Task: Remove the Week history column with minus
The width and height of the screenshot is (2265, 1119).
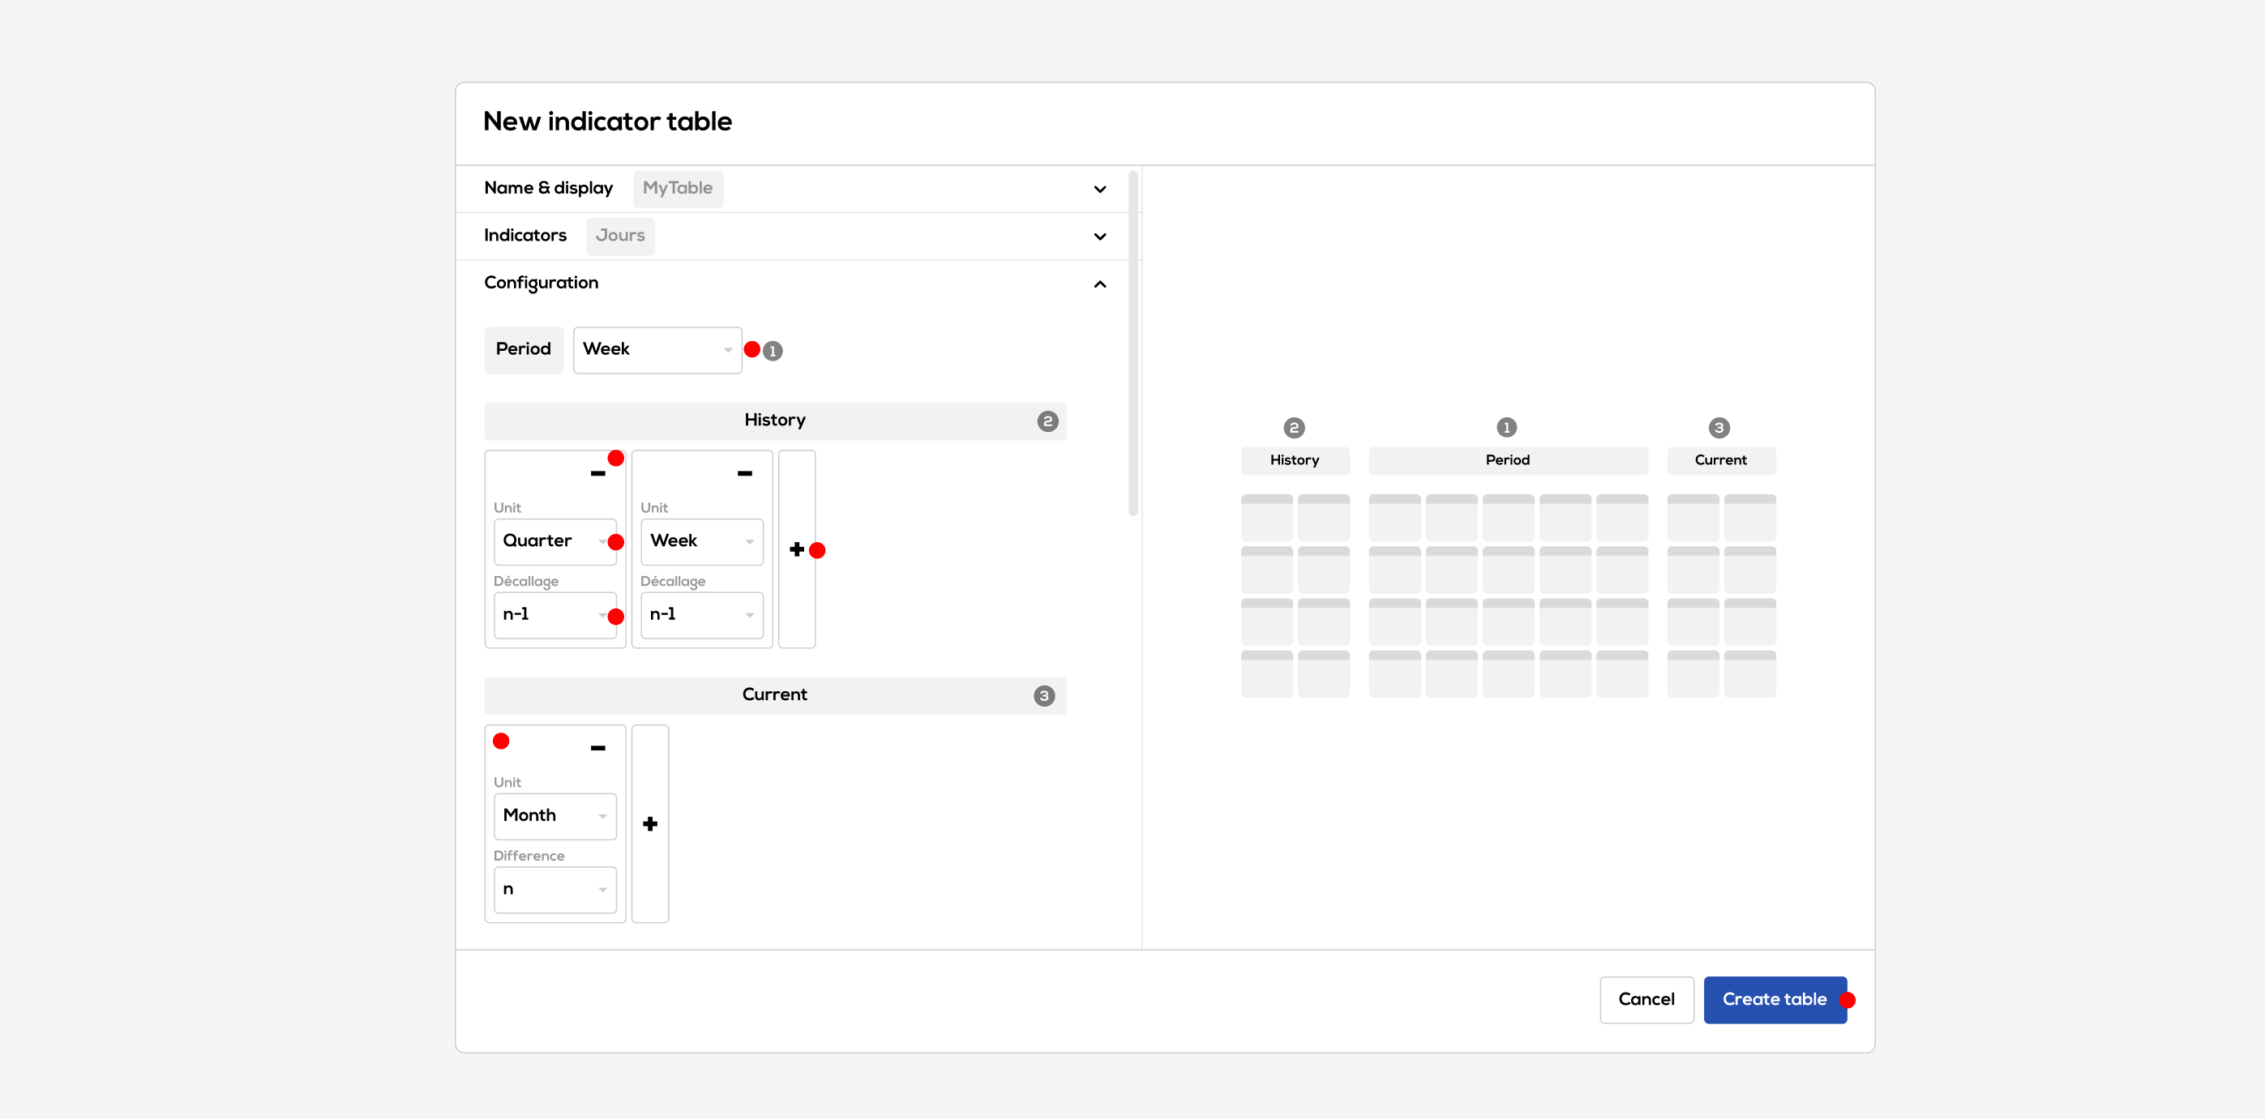Action: (x=744, y=474)
